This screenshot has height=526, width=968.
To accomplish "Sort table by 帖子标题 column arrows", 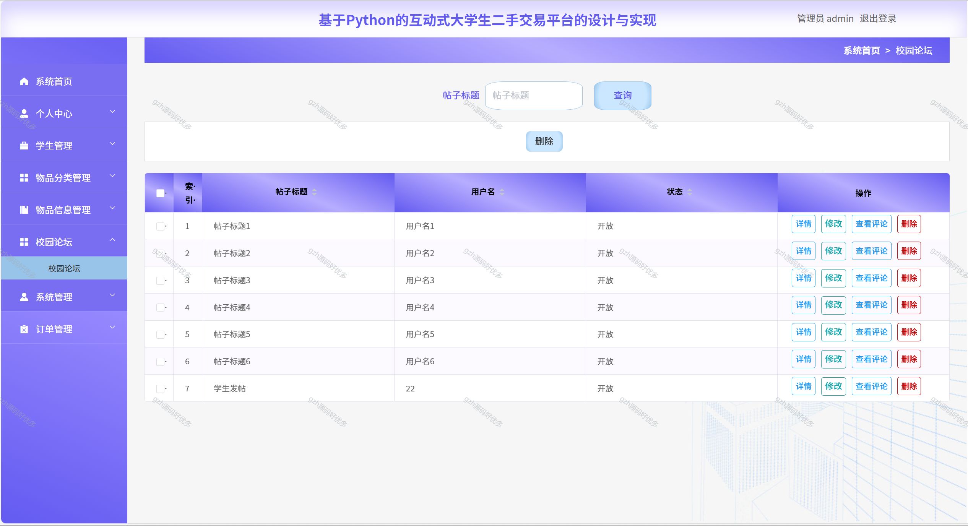I will click(314, 192).
